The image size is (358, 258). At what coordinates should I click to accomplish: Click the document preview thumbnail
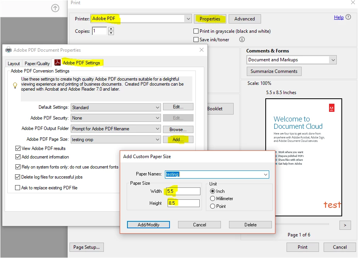(x=304, y=157)
